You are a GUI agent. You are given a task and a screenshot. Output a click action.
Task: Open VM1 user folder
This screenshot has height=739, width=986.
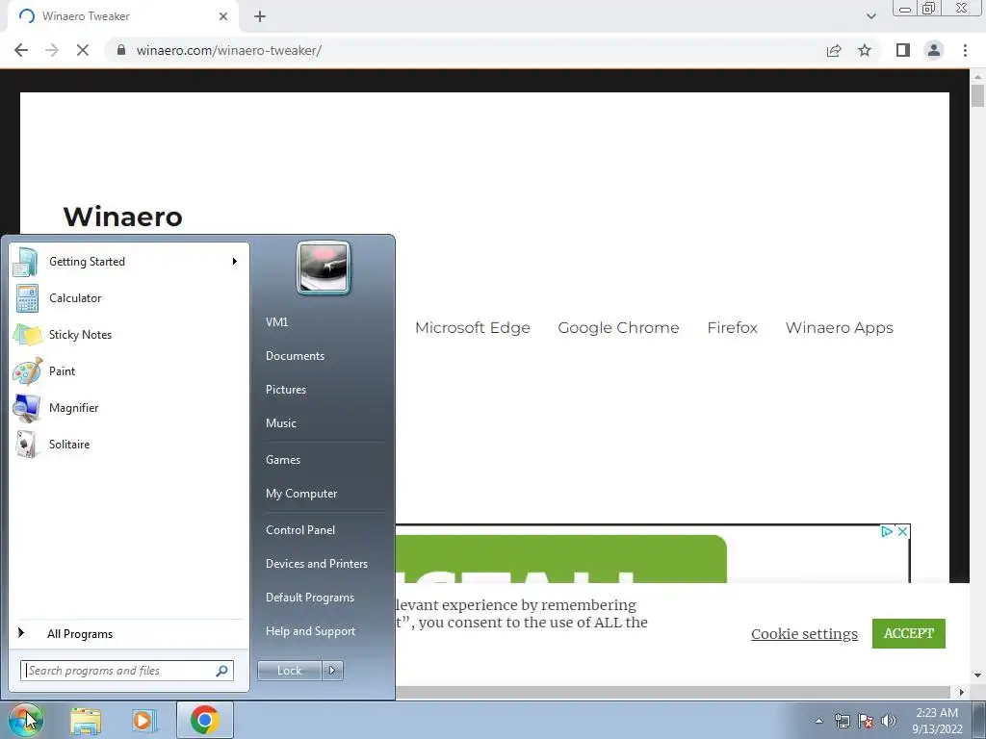pos(277,321)
